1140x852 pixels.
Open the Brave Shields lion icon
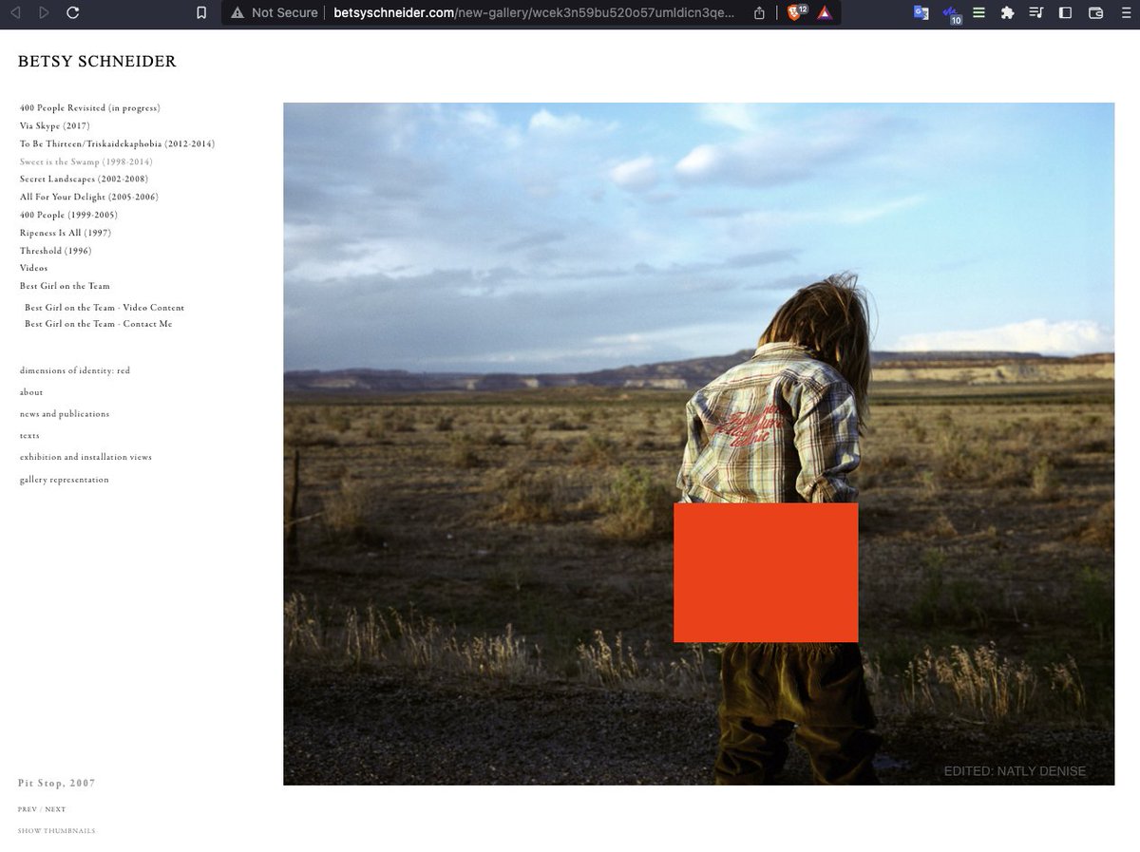pyautogui.click(x=795, y=13)
